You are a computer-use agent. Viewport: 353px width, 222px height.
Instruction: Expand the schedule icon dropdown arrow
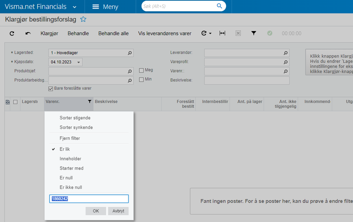coord(210,34)
